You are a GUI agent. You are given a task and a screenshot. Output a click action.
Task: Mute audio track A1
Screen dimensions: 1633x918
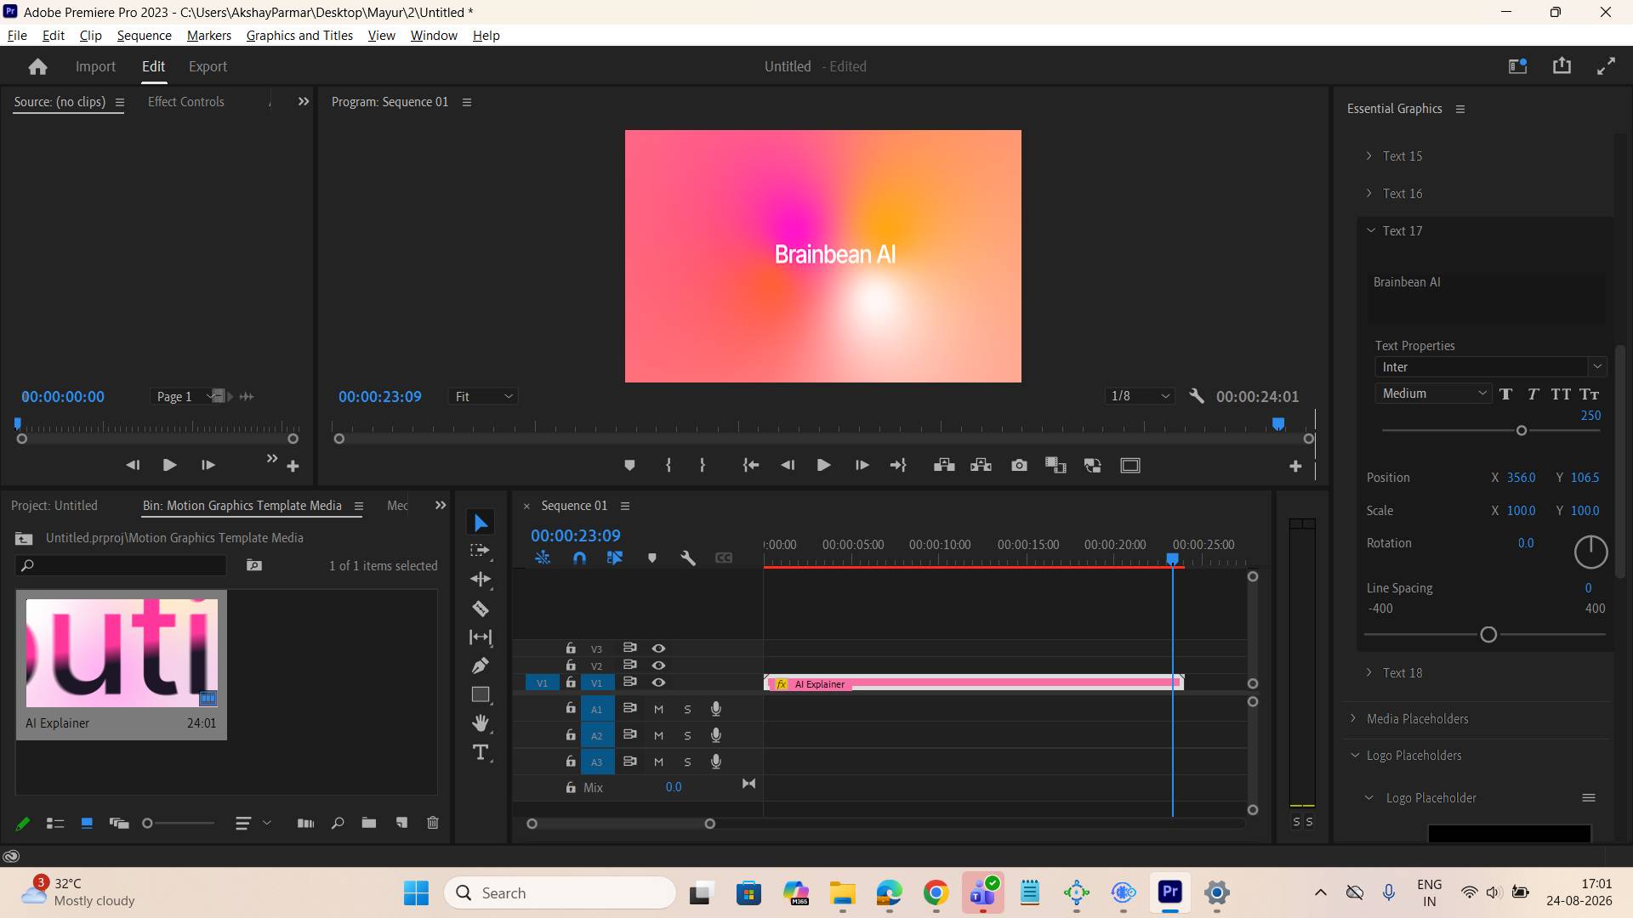(658, 709)
